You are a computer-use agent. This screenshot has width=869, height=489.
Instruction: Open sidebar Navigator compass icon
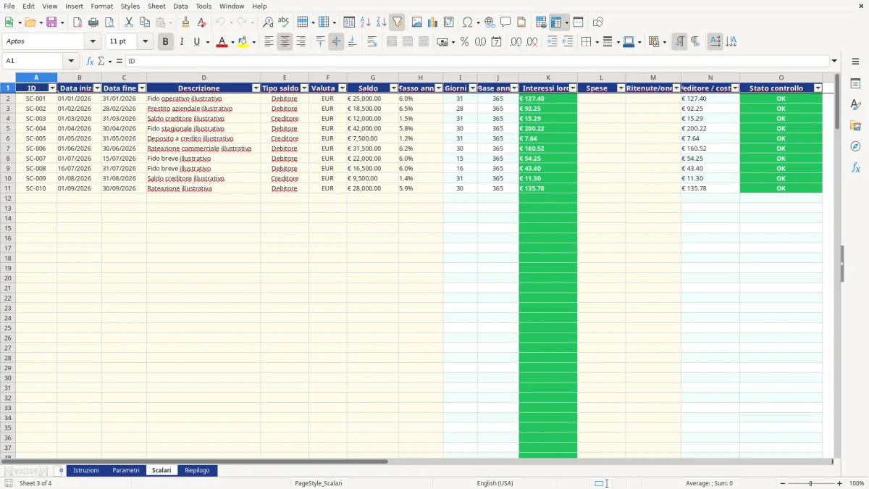tap(855, 146)
